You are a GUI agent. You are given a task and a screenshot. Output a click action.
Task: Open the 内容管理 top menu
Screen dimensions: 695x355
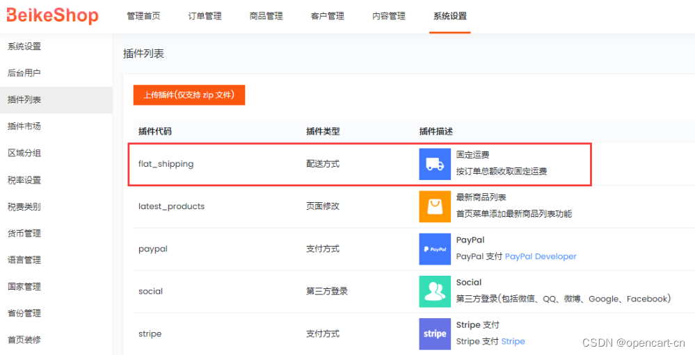coord(389,17)
